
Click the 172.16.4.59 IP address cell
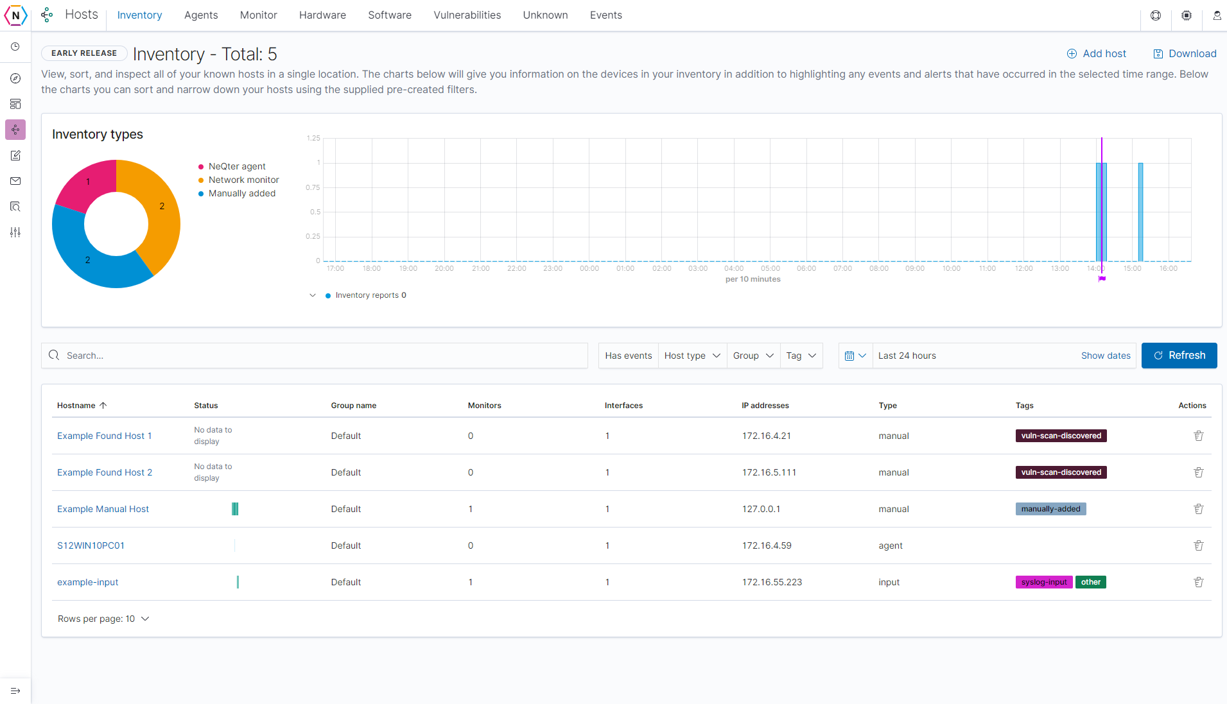click(767, 545)
